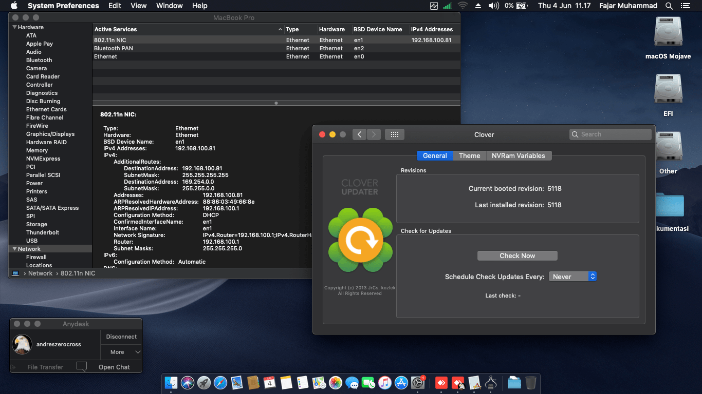
Task: Open Maps from the Dock
Action: click(x=319, y=383)
